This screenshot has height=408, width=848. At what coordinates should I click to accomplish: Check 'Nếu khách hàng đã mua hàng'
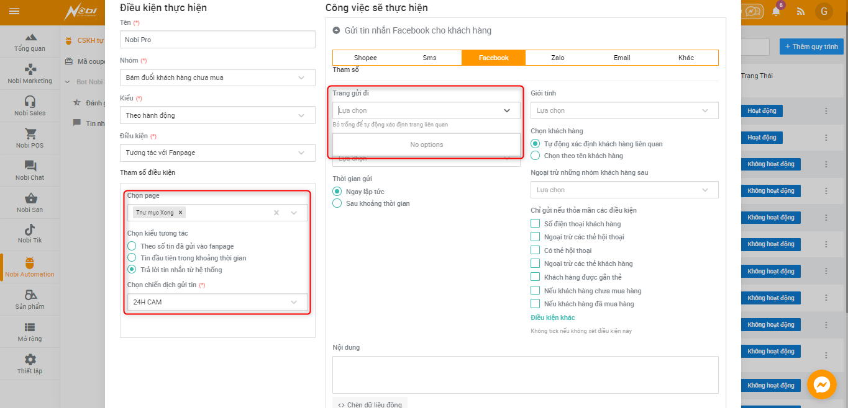pos(535,304)
